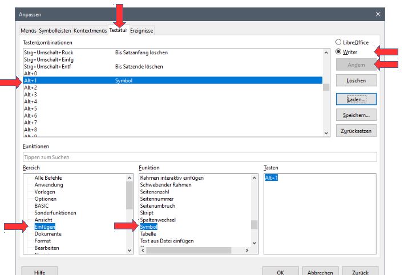This screenshot has width=404, height=275.
Task: Switch to the Menüs tab
Action: (x=29, y=31)
